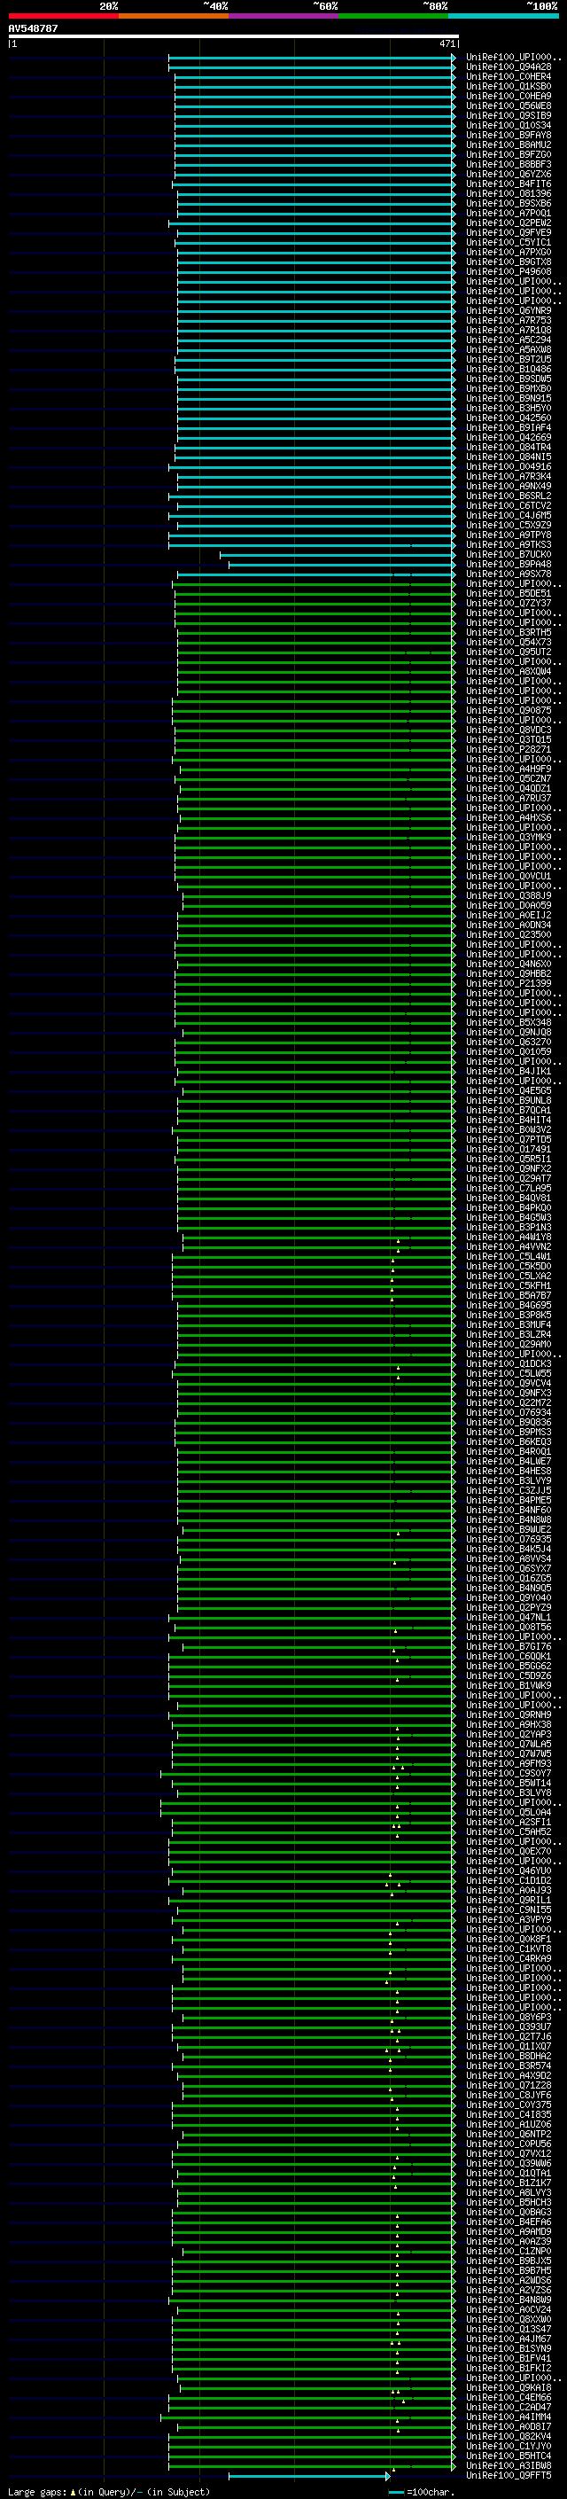Select the UniRef100_C5YIC1 label
Screen dimensions: 567x2499
pos(509,243)
